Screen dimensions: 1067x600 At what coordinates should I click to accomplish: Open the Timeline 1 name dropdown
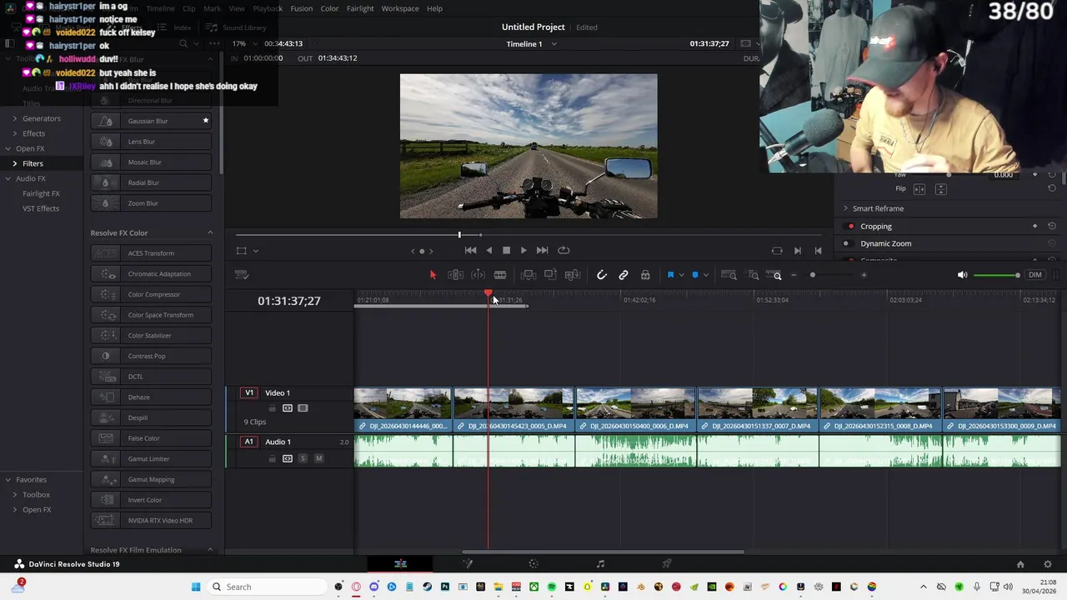554,44
